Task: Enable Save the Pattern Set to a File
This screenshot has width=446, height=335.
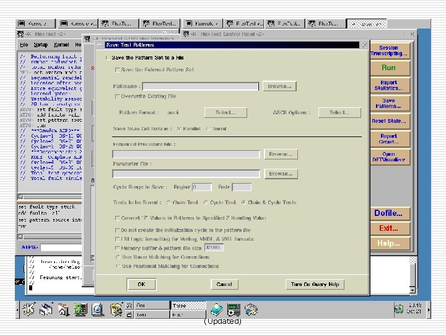Action: tap(108, 58)
